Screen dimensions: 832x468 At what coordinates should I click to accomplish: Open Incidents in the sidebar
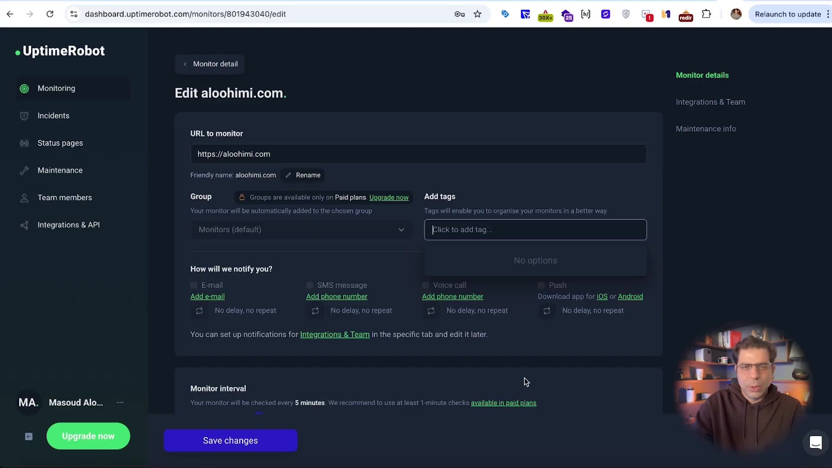[x=53, y=116]
